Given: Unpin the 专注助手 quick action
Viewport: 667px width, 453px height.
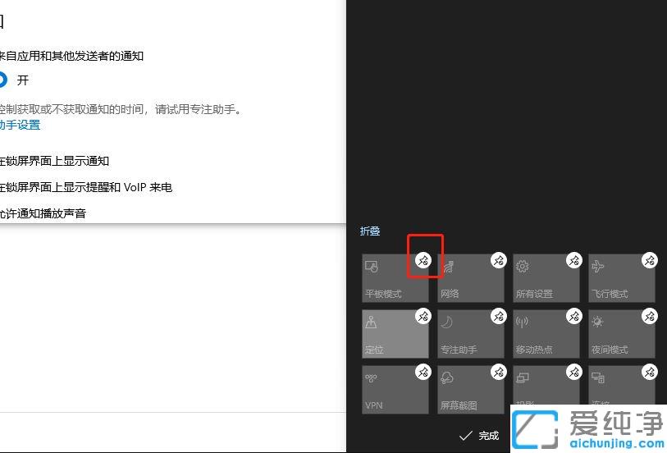Looking at the screenshot, I should (498, 316).
